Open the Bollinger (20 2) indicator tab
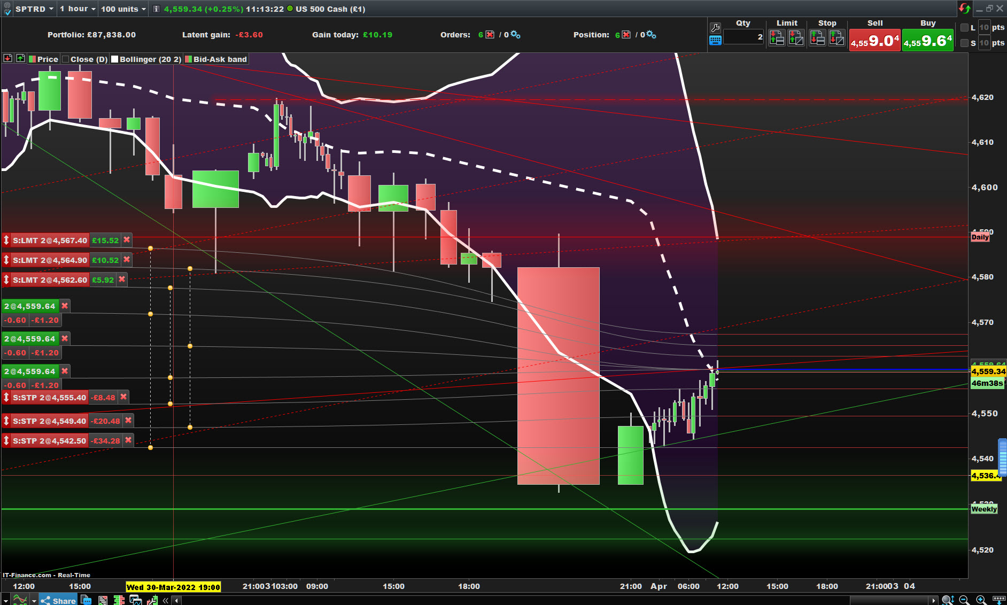The height and width of the screenshot is (605, 1007). tap(146, 59)
